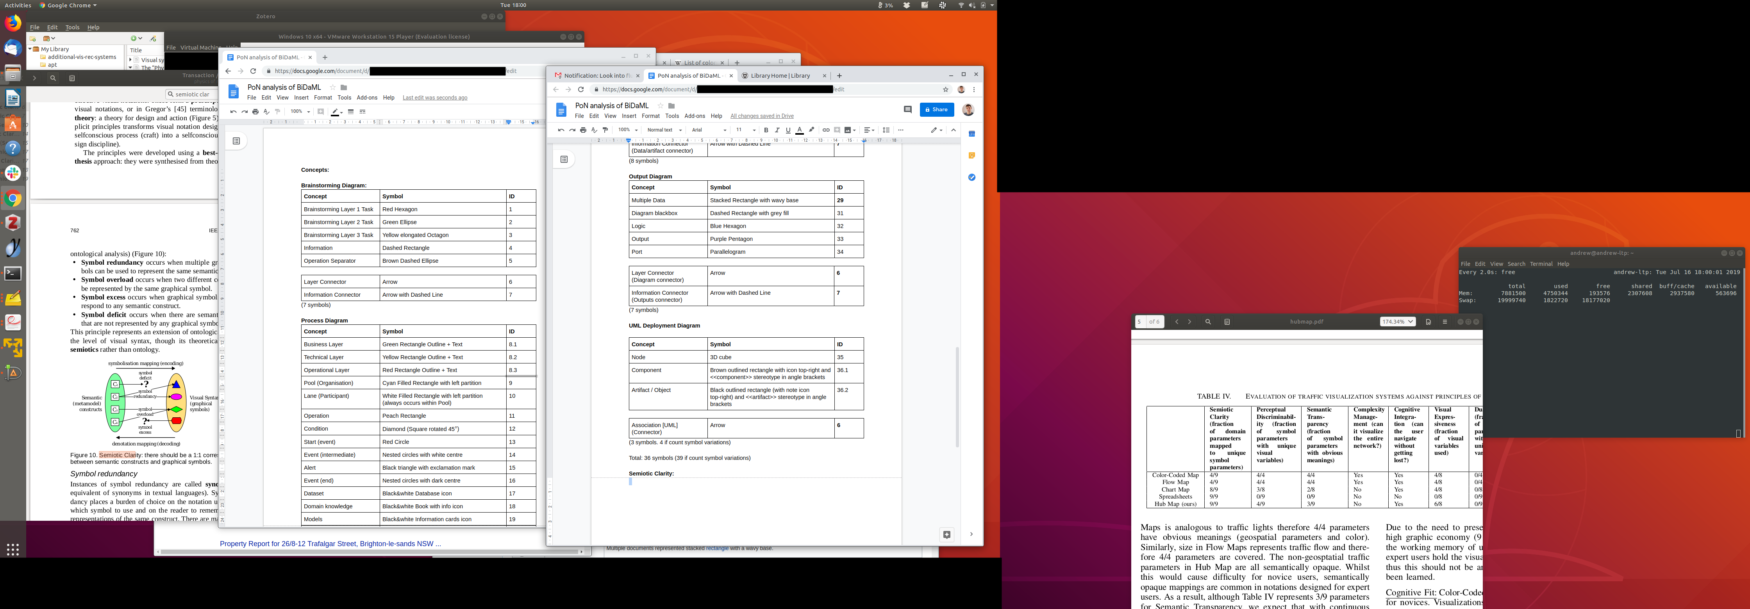Click the text color icon in Docs toolbar
The image size is (1750, 609).
[x=800, y=130]
